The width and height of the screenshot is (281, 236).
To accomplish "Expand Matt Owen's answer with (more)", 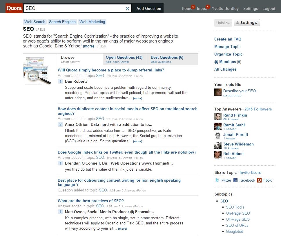I will click(x=122, y=229).
